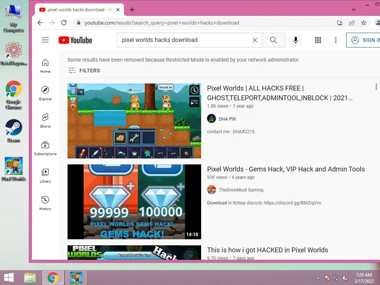Open the ALL HACKS FREE video thumbnail
The image size is (380, 285).
[134, 121]
